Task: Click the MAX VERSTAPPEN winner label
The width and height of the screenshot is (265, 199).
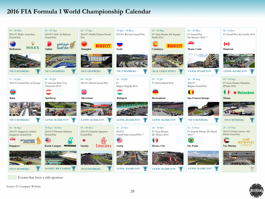Action: click(164, 71)
